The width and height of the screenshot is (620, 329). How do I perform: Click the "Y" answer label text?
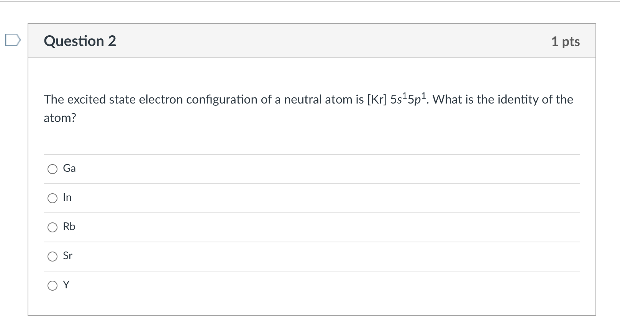[x=66, y=285]
